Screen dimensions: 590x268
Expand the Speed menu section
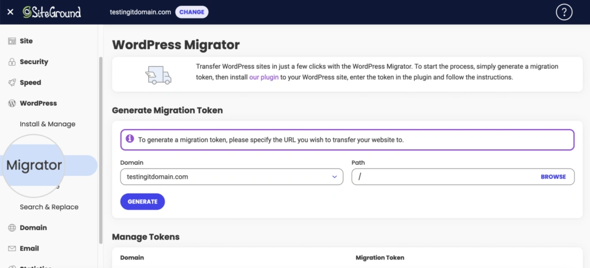pos(31,83)
